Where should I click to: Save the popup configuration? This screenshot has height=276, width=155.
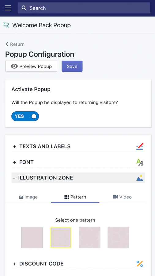72,66
